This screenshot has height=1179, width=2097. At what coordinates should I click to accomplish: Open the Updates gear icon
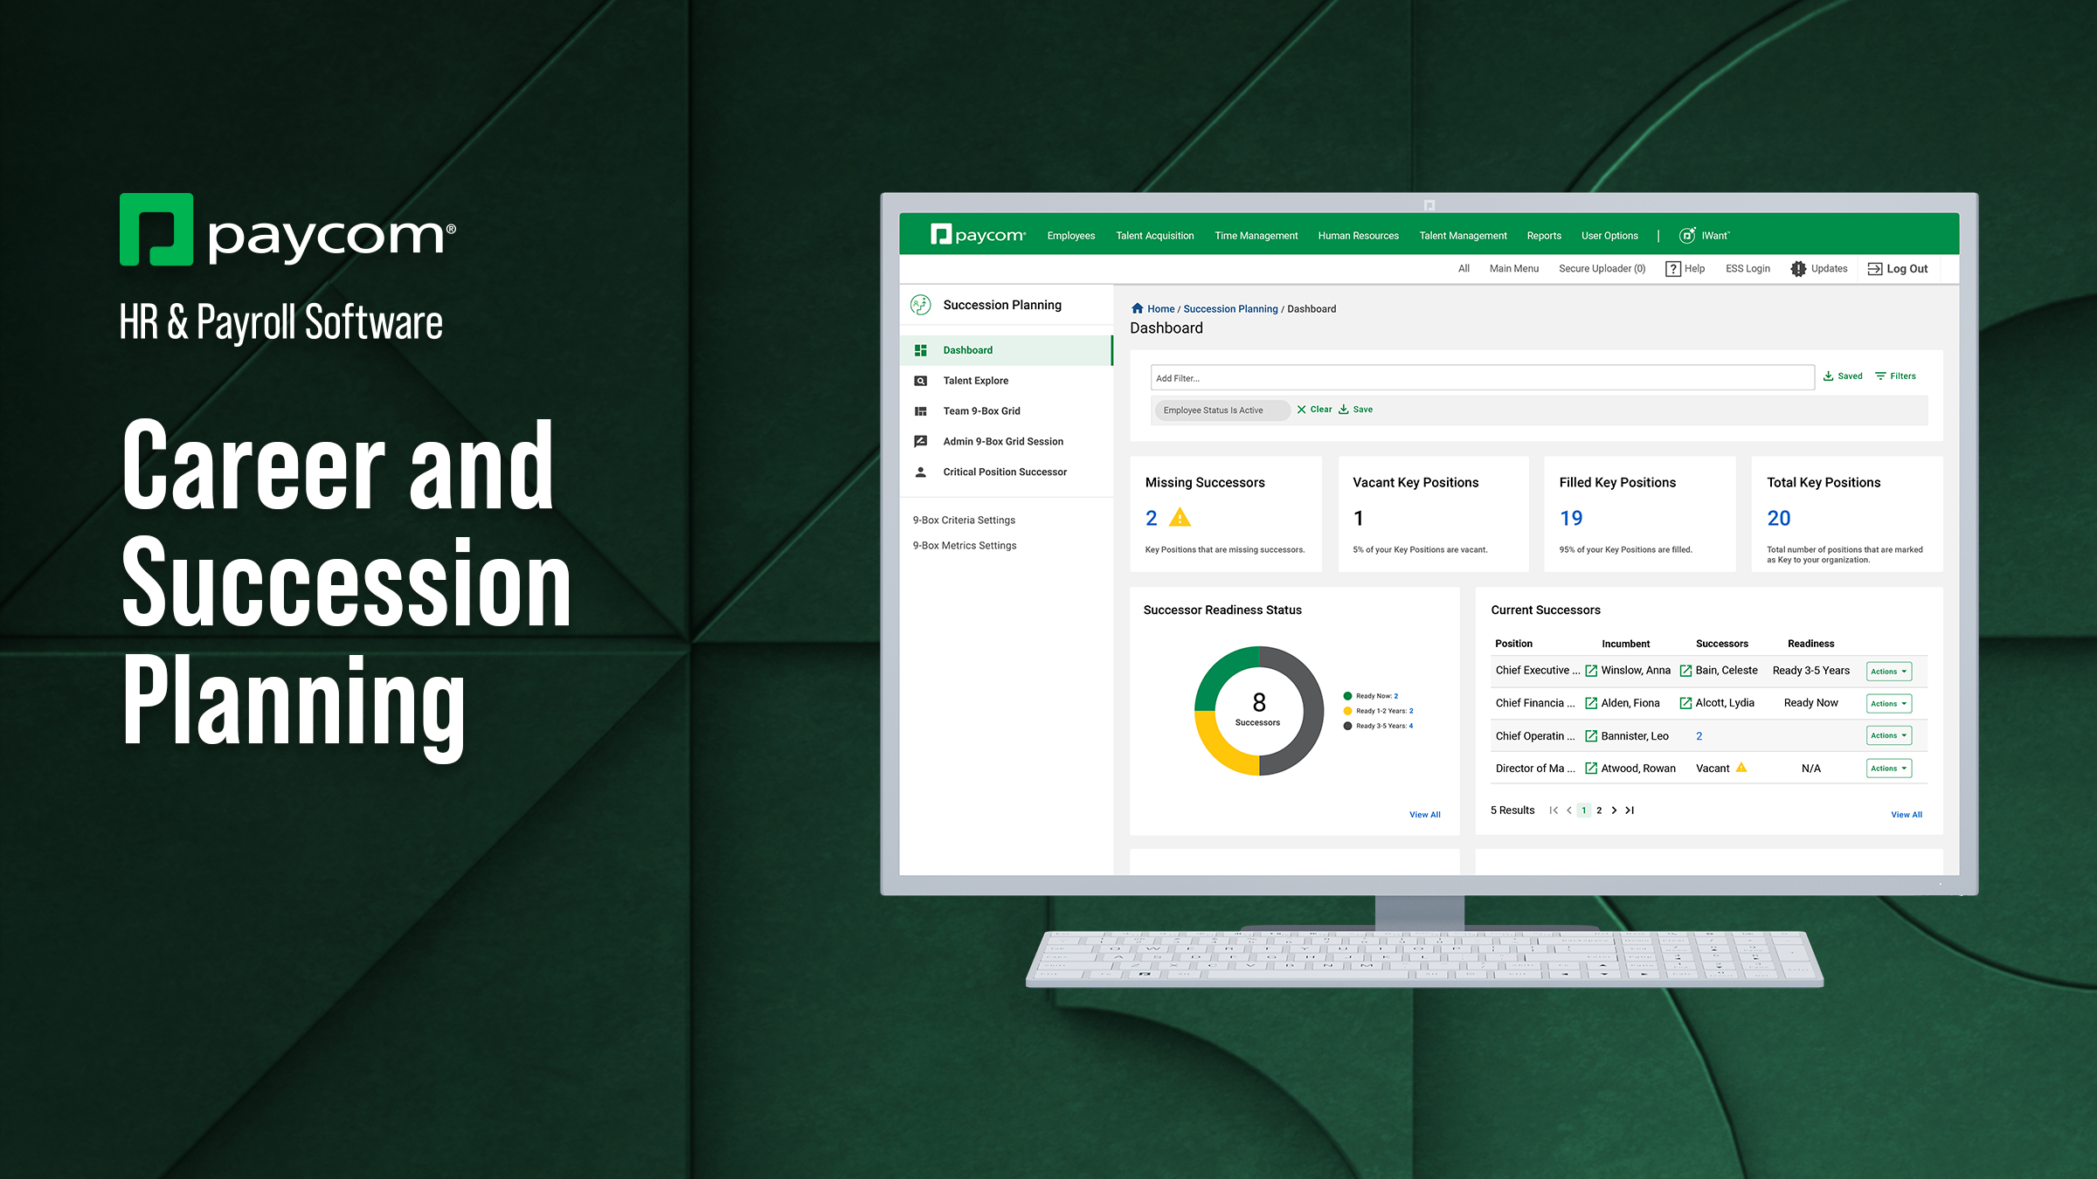point(1798,269)
